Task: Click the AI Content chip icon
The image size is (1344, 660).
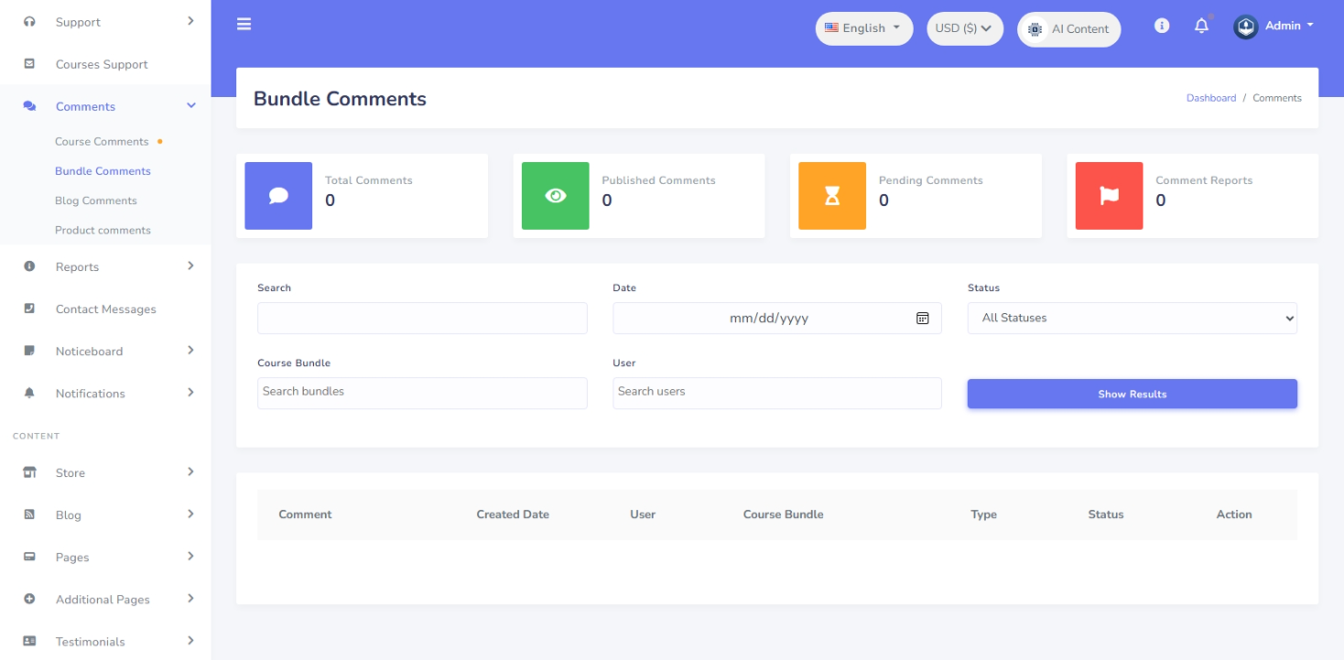Action: pos(1035,29)
